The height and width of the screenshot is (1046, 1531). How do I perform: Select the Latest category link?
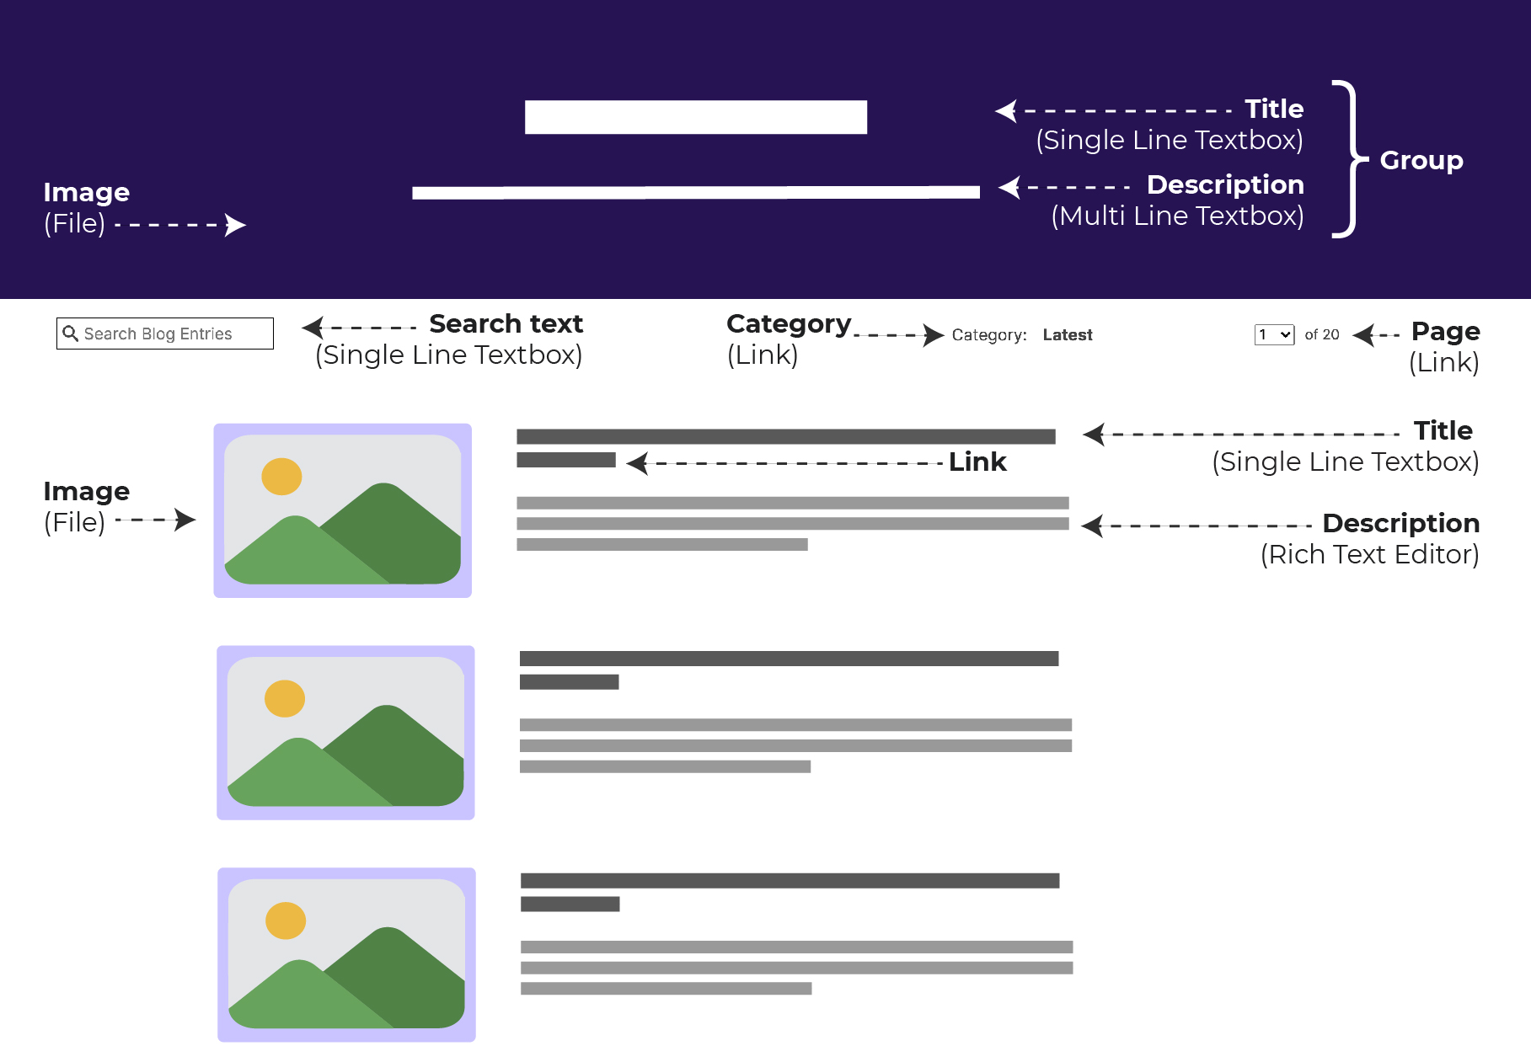(1068, 335)
